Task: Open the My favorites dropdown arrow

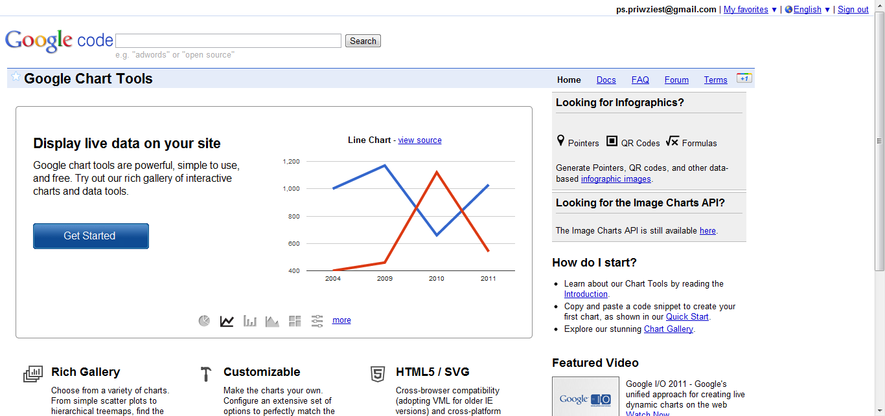Action: (774, 10)
